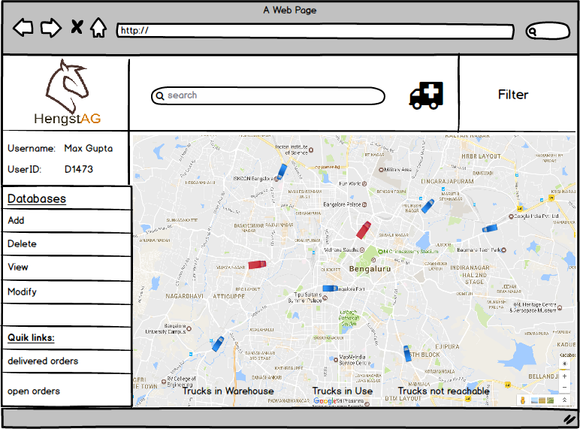Open the Databases heading link
The image size is (580, 429).
[37, 199]
